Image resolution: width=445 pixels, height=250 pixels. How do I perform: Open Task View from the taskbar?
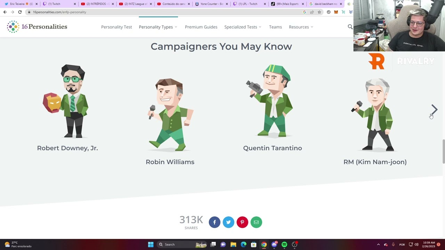213,244
